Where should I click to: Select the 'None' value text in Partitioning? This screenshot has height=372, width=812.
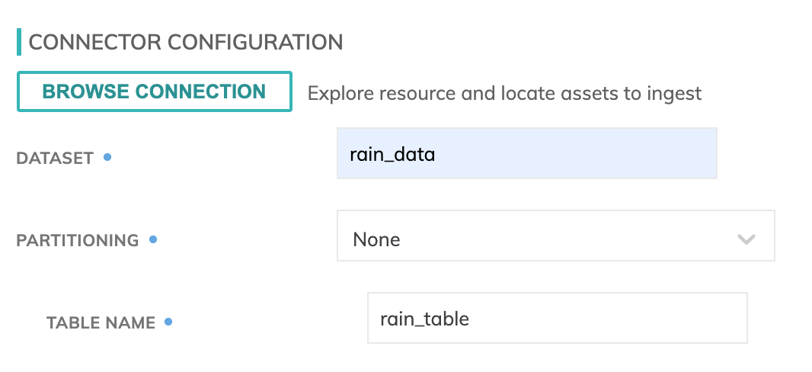tap(376, 240)
